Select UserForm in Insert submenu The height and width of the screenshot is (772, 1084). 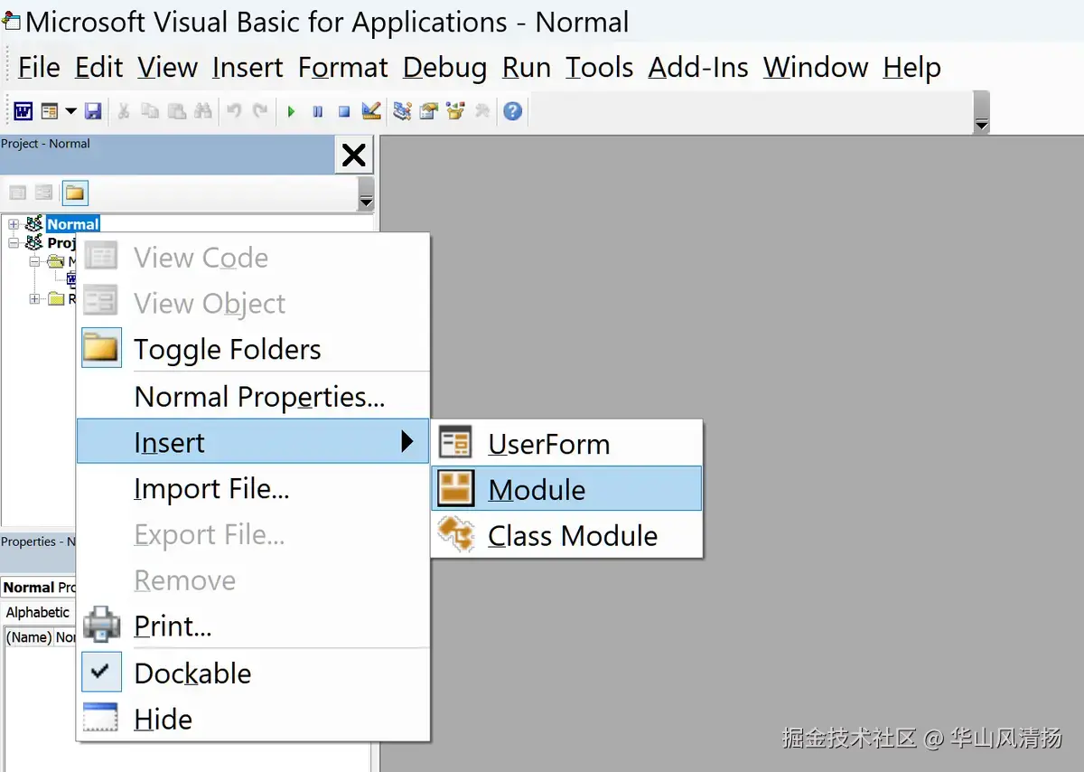click(x=567, y=444)
